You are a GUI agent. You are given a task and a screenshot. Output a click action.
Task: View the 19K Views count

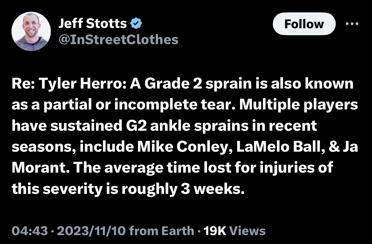(x=234, y=231)
